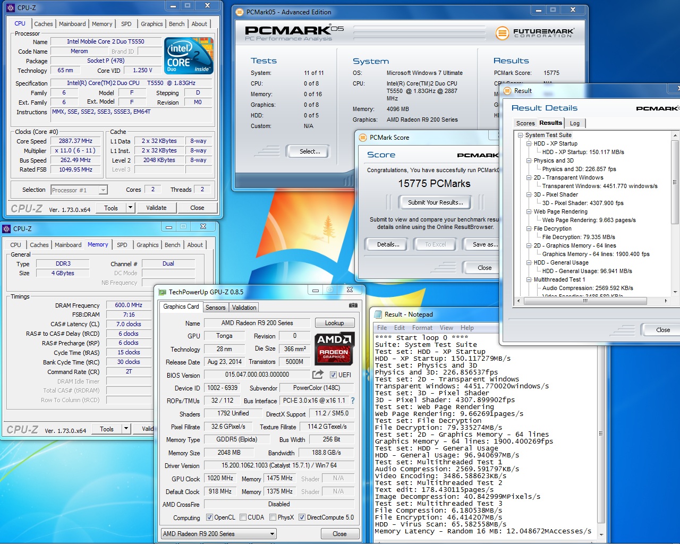Viewport: 680px width, 544px height.
Task: Switch to Caches tab in upper CPU-Z
Action: click(44, 24)
